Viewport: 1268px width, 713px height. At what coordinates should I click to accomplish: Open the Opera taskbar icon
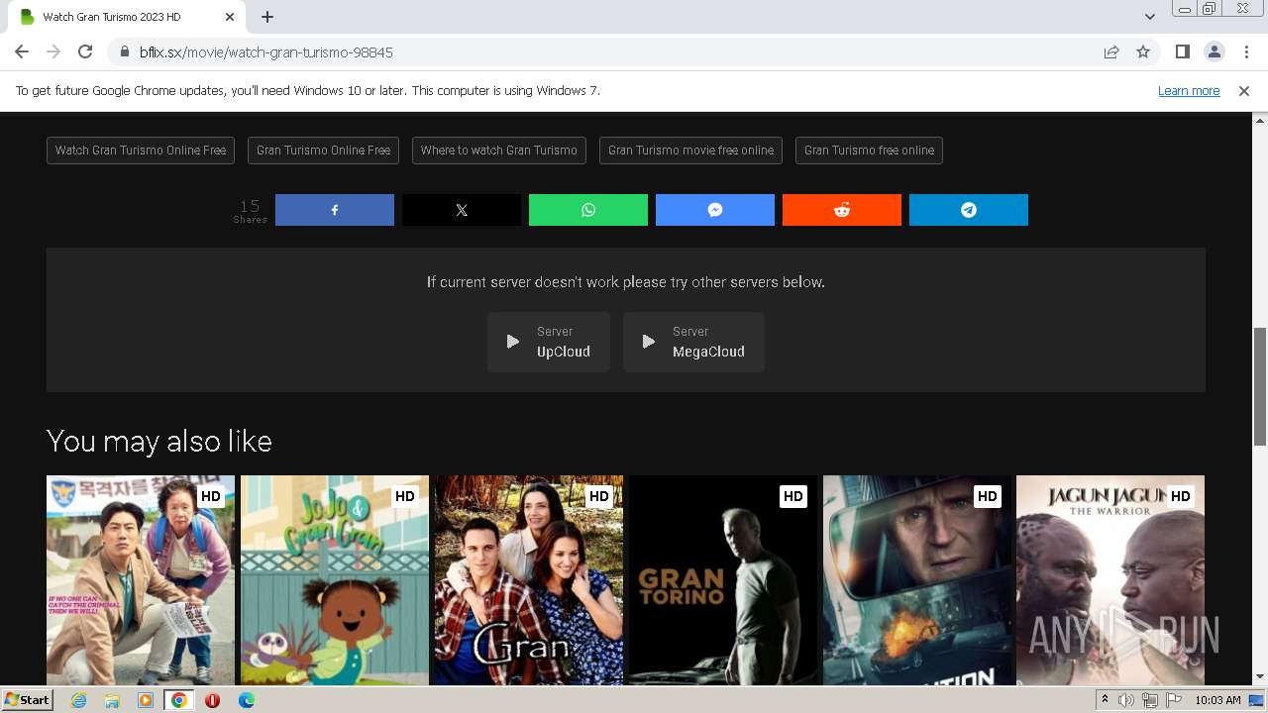[x=212, y=700]
